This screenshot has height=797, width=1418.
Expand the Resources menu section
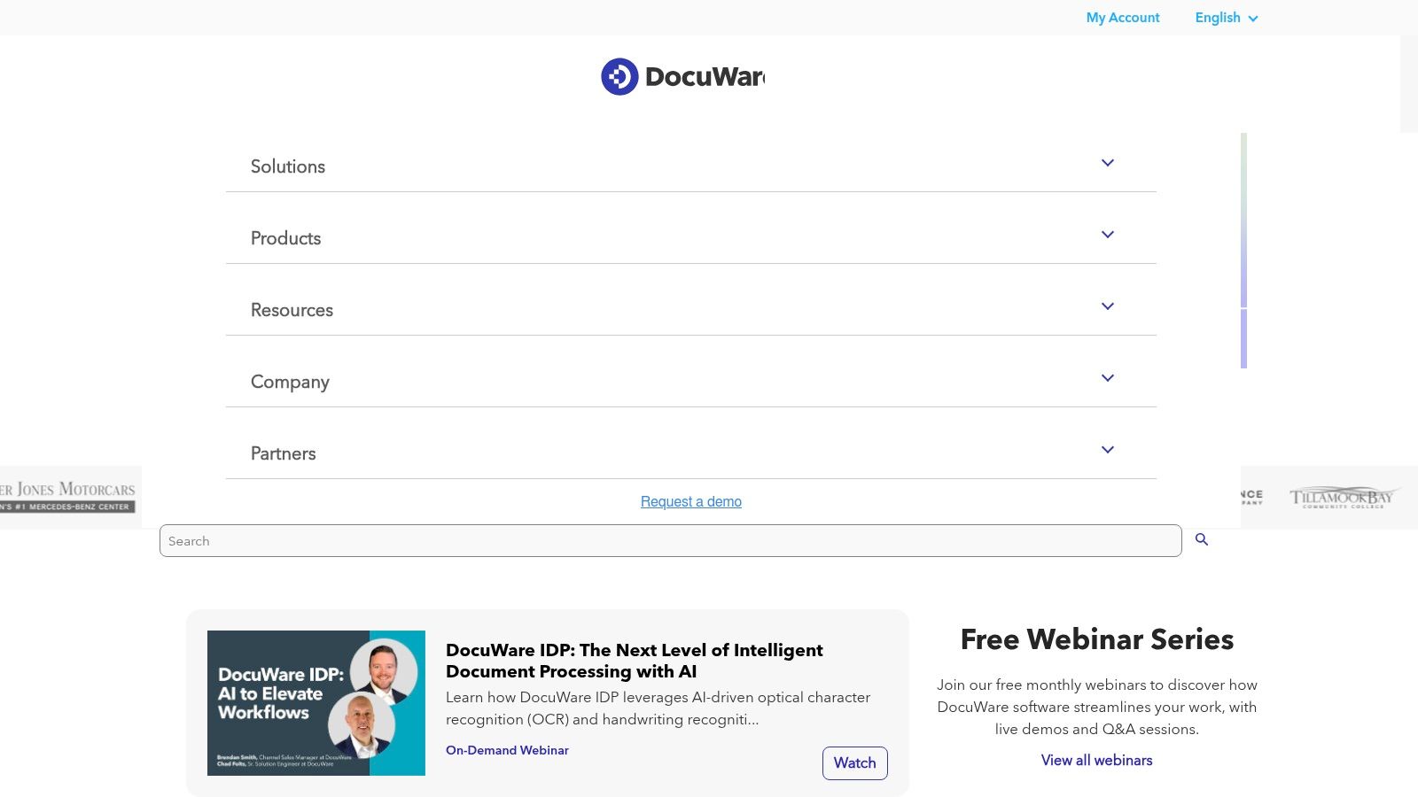click(x=1107, y=306)
